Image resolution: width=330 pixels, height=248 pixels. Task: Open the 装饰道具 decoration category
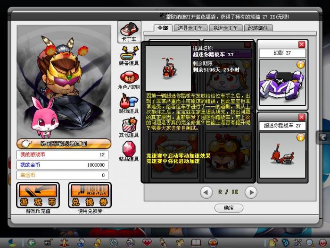click(x=129, y=104)
